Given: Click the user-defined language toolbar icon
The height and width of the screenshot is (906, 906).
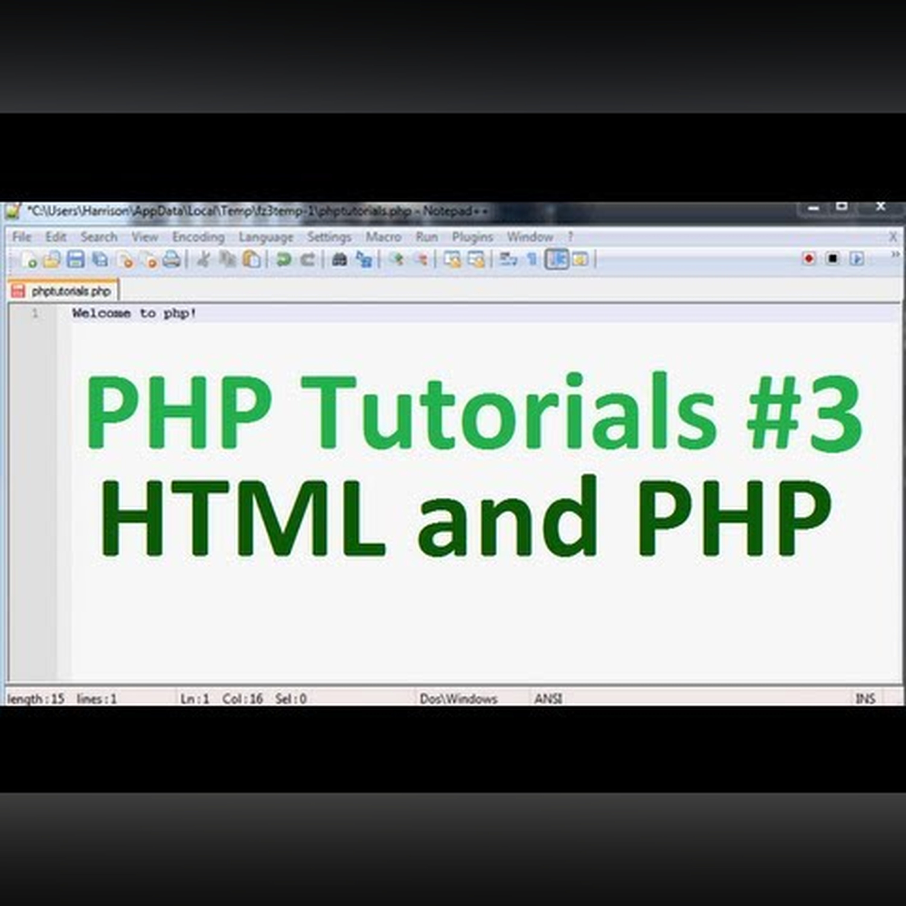Looking at the screenshot, I should tap(580, 259).
